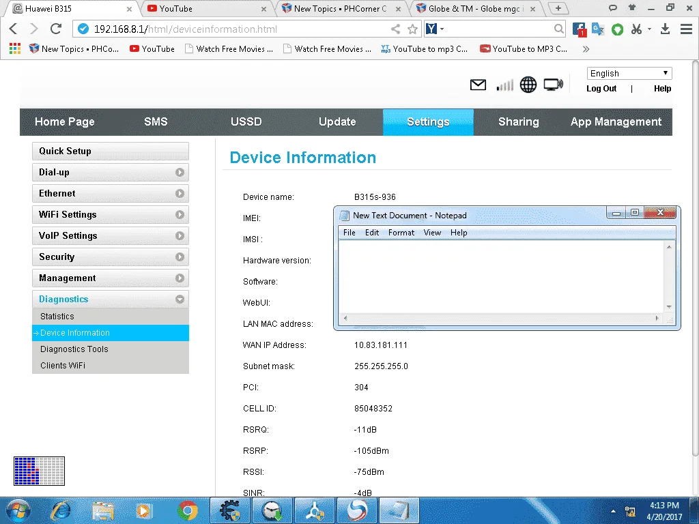Open the Update tab
The image size is (699, 524).
[337, 121]
